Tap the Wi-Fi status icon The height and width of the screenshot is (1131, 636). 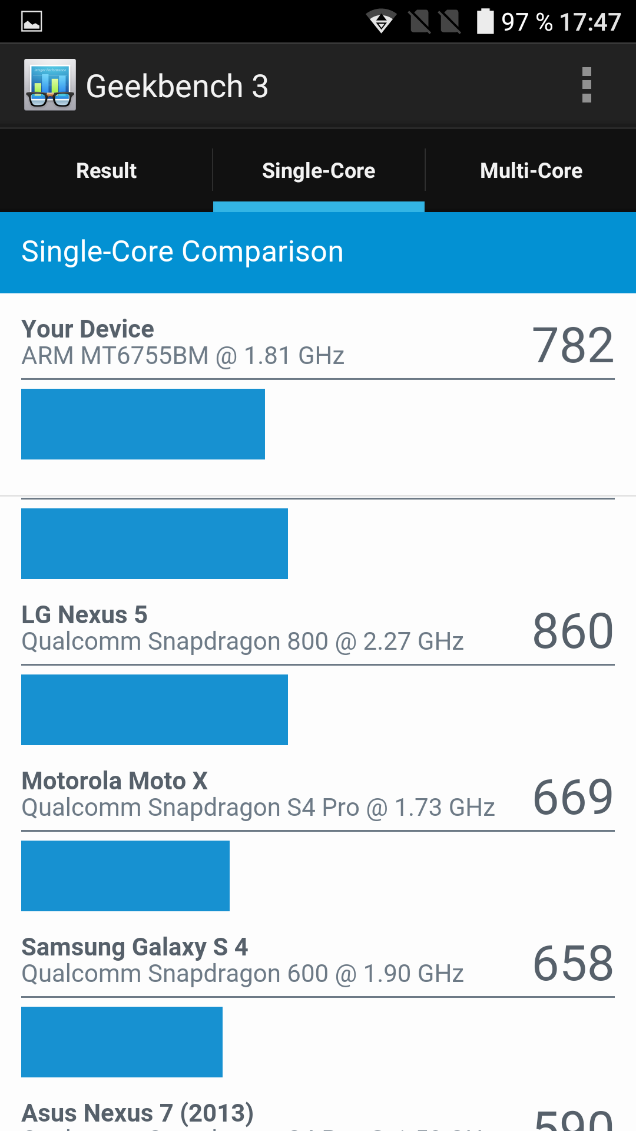pos(381,22)
